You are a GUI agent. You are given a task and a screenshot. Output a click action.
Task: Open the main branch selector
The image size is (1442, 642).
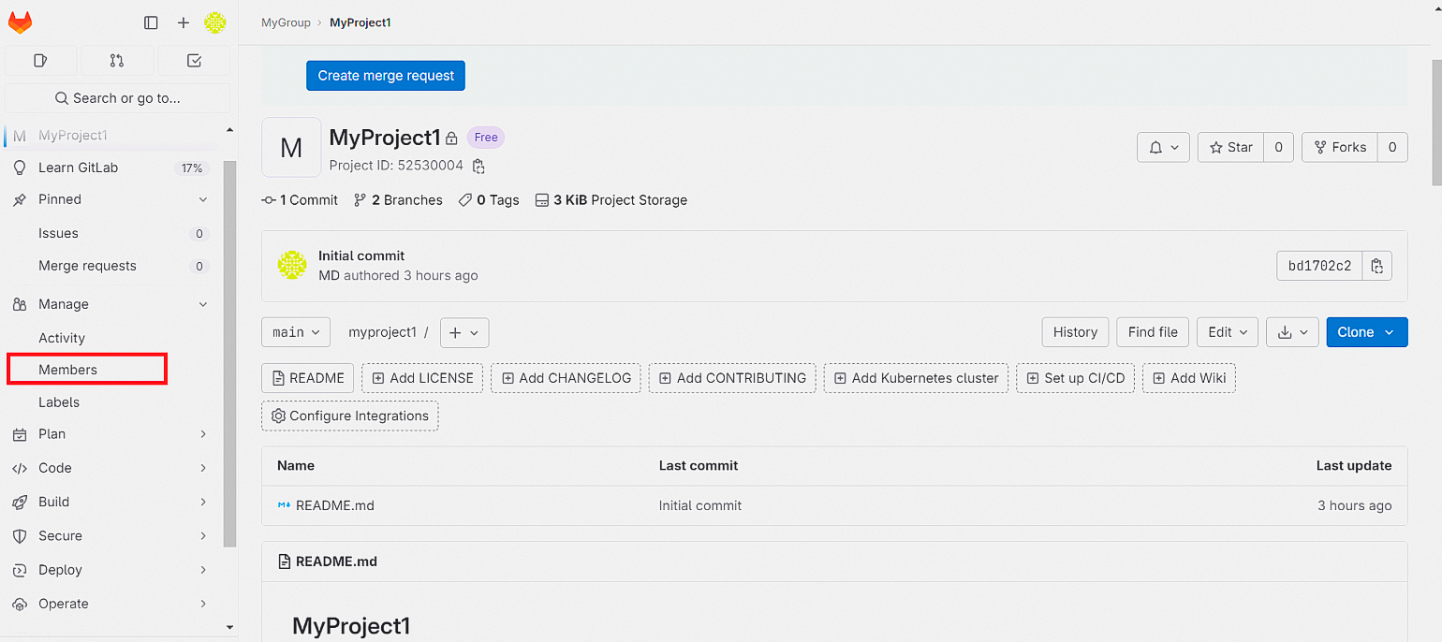pyautogui.click(x=296, y=332)
